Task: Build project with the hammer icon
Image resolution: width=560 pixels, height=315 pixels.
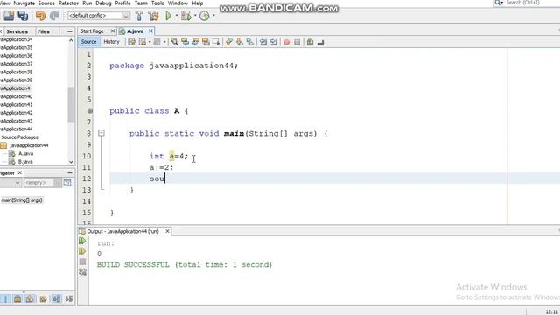Action: pyautogui.click(x=139, y=16)
